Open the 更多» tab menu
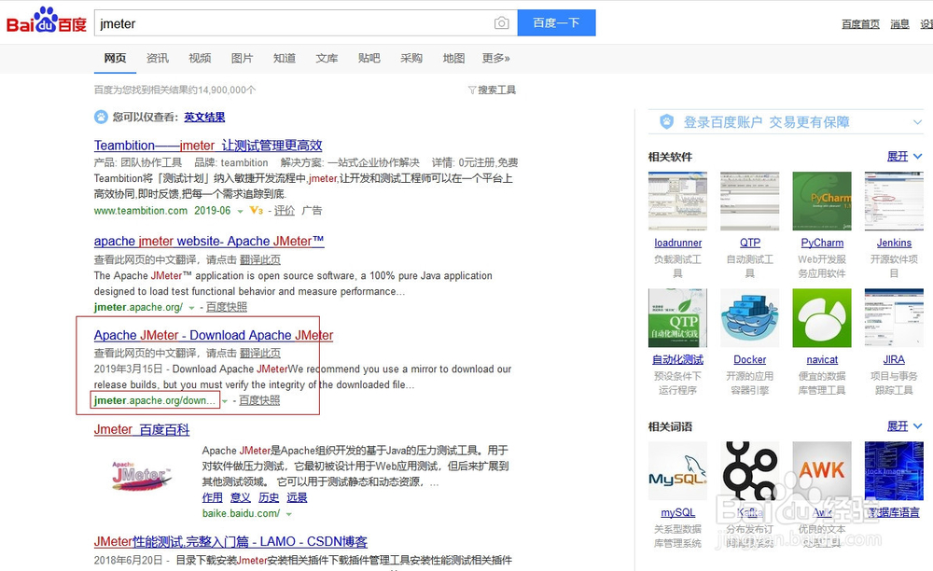Image resolution: width=933 pixels, height=571 pixels. tap(495, 58)
